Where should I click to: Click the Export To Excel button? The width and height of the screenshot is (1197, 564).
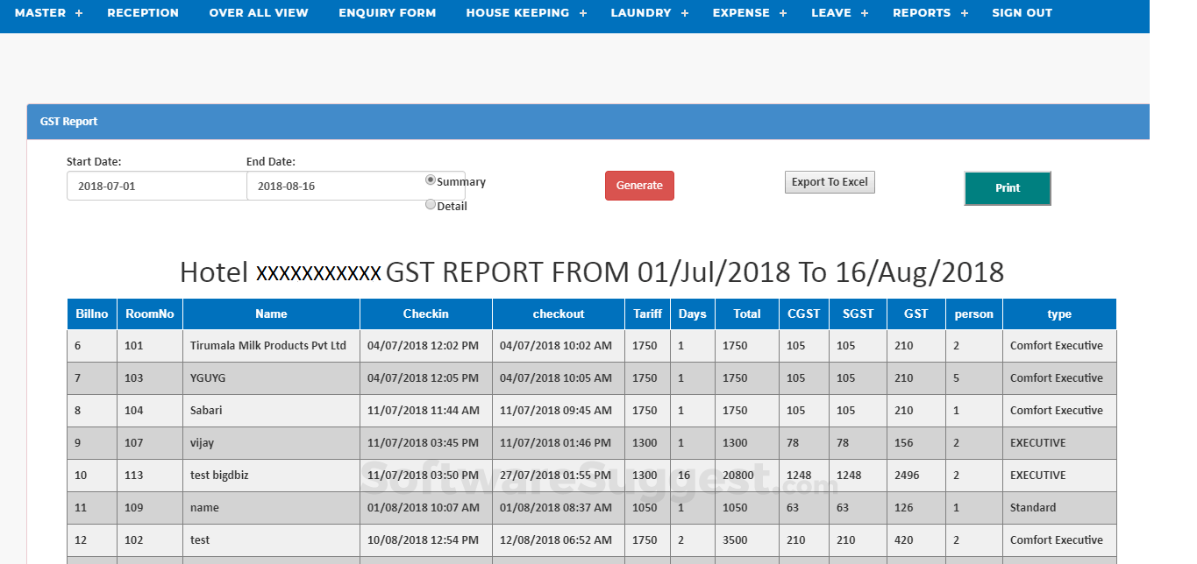pyautogui.click(x=830, y=182)
